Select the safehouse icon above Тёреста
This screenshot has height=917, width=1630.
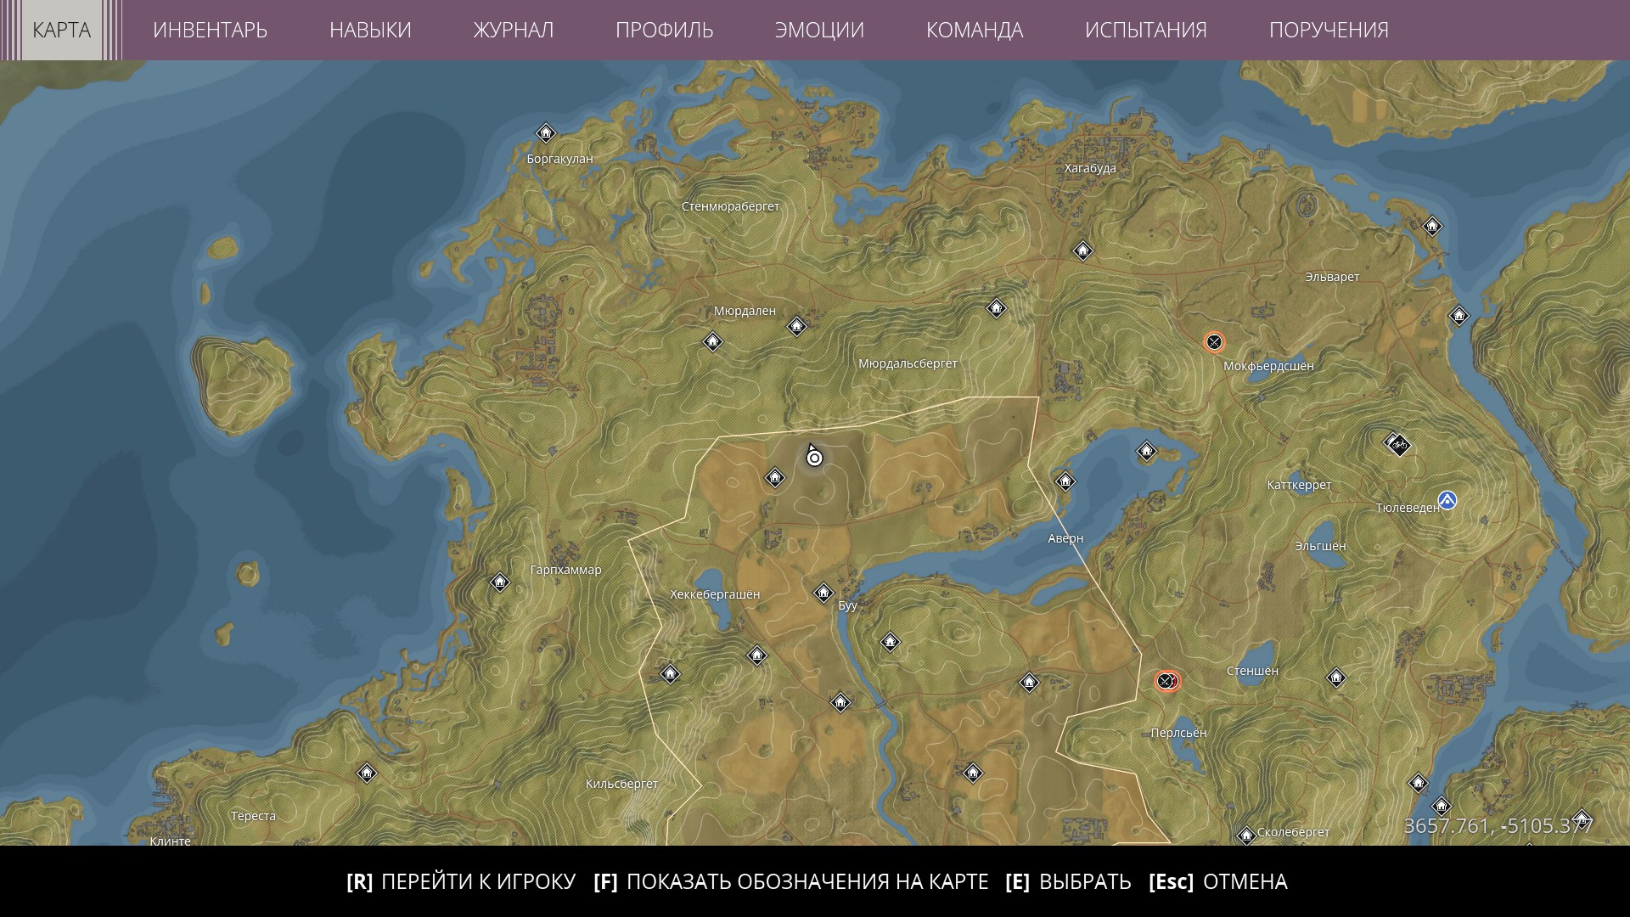pyautogui.click(x=367, y=774)
